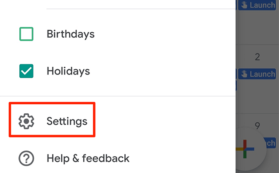Open Help & feedback menu item

pyautogui.click(x=88, y=158)
